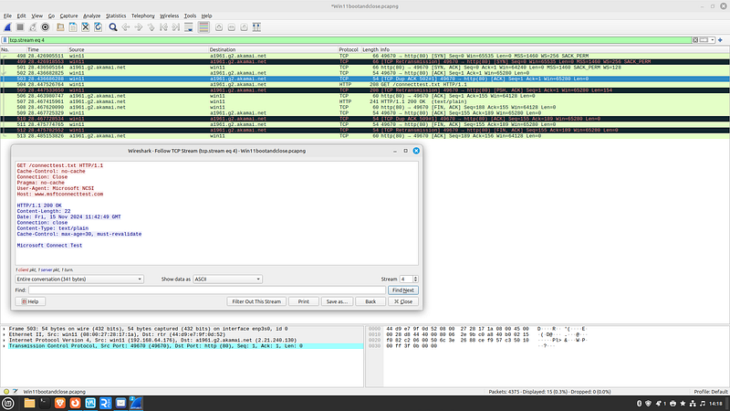The image size is (730, 411).
Task: Click the Save as... button
Action: click(x=337, y=301)
